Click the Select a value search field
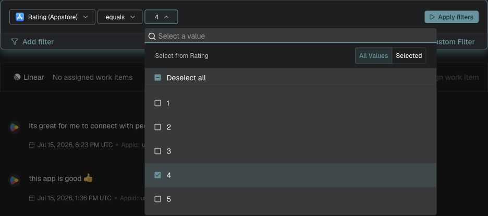This screenshot has height=216, width=488. click(290, 36)
